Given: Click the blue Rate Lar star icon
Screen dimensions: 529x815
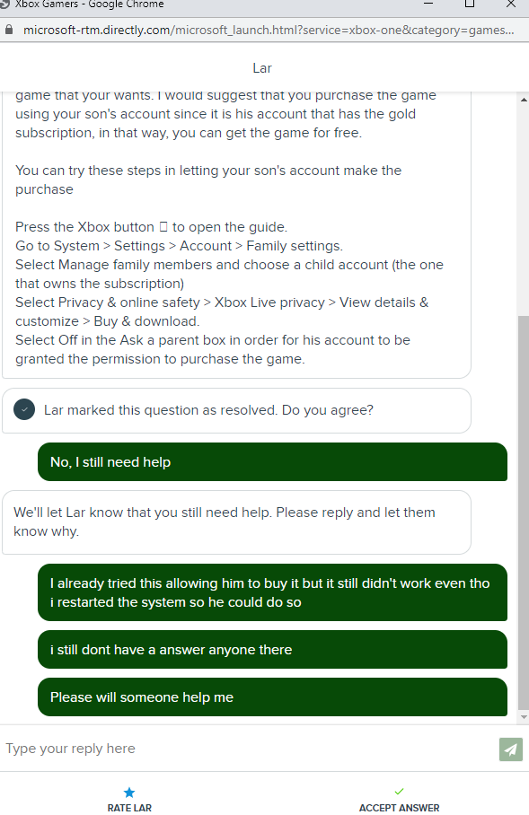Looking at the screenshot, I should (x=129, y=793).
